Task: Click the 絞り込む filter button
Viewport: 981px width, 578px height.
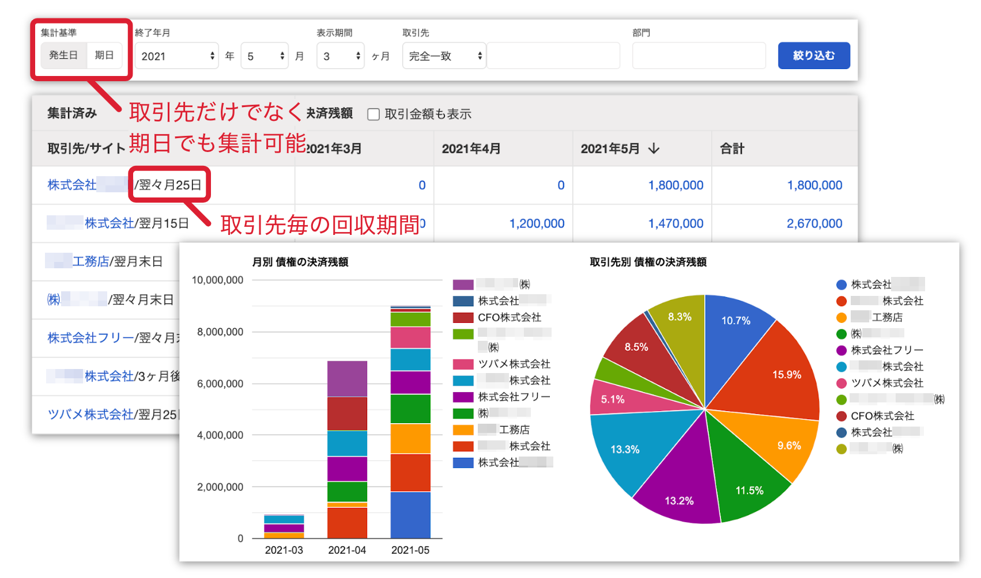Action: tap(814, 56)
